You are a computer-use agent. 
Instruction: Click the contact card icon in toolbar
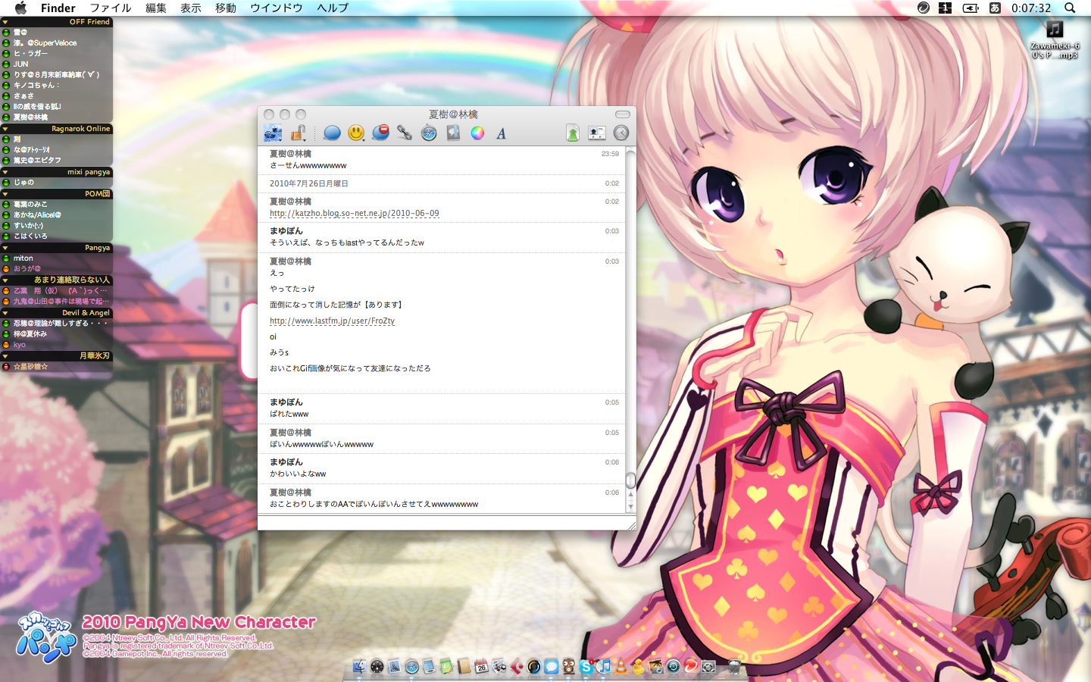click(597, 133)
